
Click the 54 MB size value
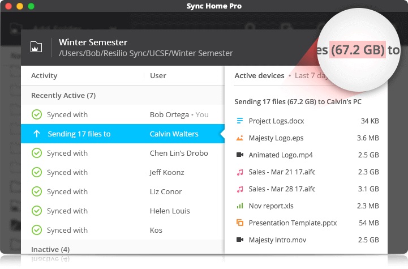(x=369, y=223)
